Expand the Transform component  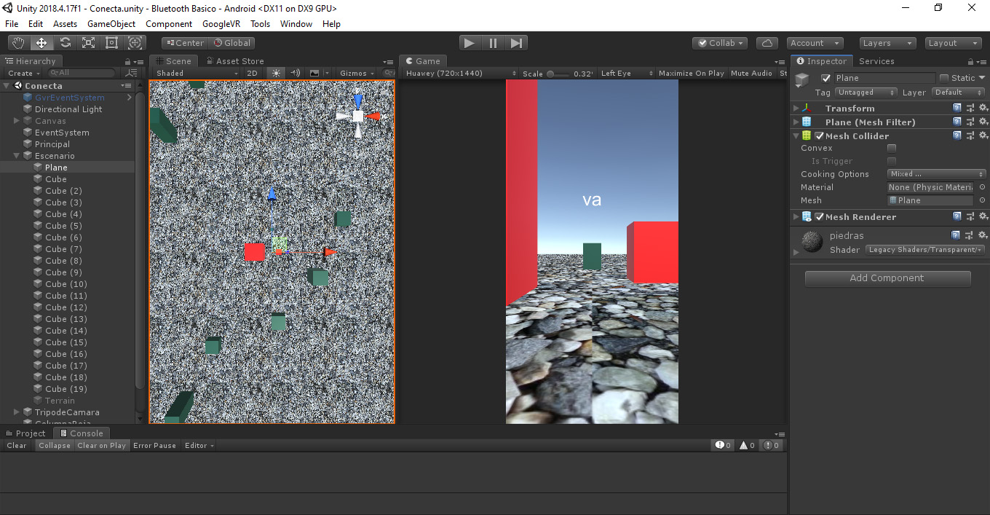796,109
